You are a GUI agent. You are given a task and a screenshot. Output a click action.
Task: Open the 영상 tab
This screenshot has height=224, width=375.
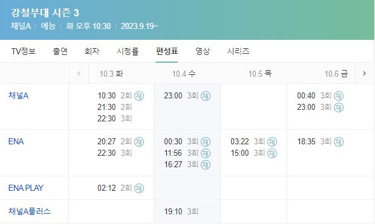(203, 51)
